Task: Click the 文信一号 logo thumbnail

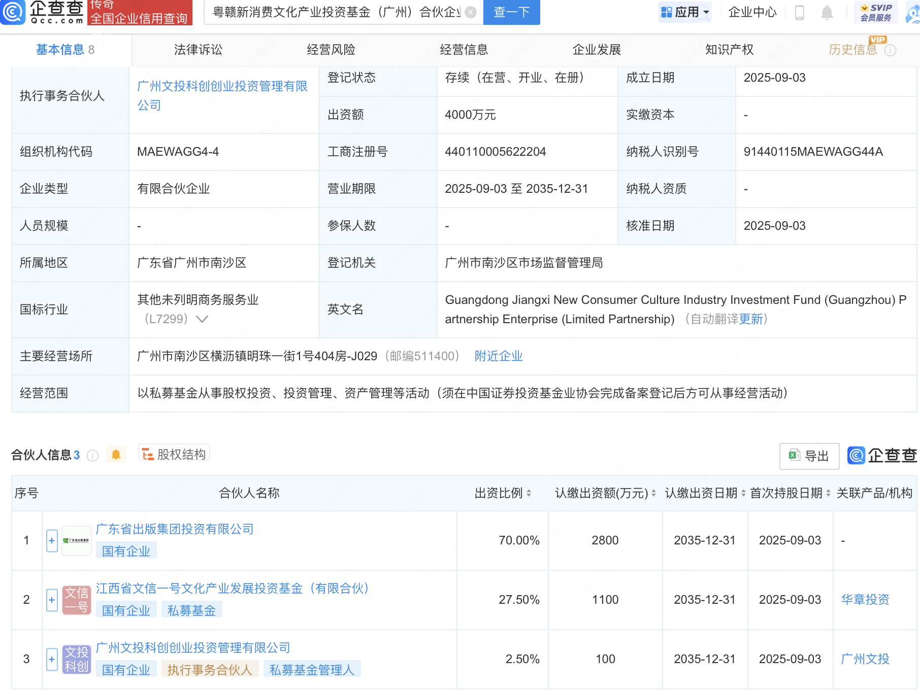Action: [76, 600]
